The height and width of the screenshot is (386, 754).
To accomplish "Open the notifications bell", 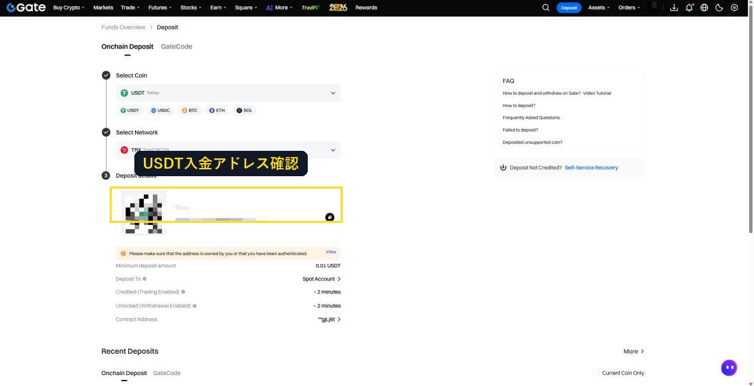I will pyautogui.click(x=689, y=8).
